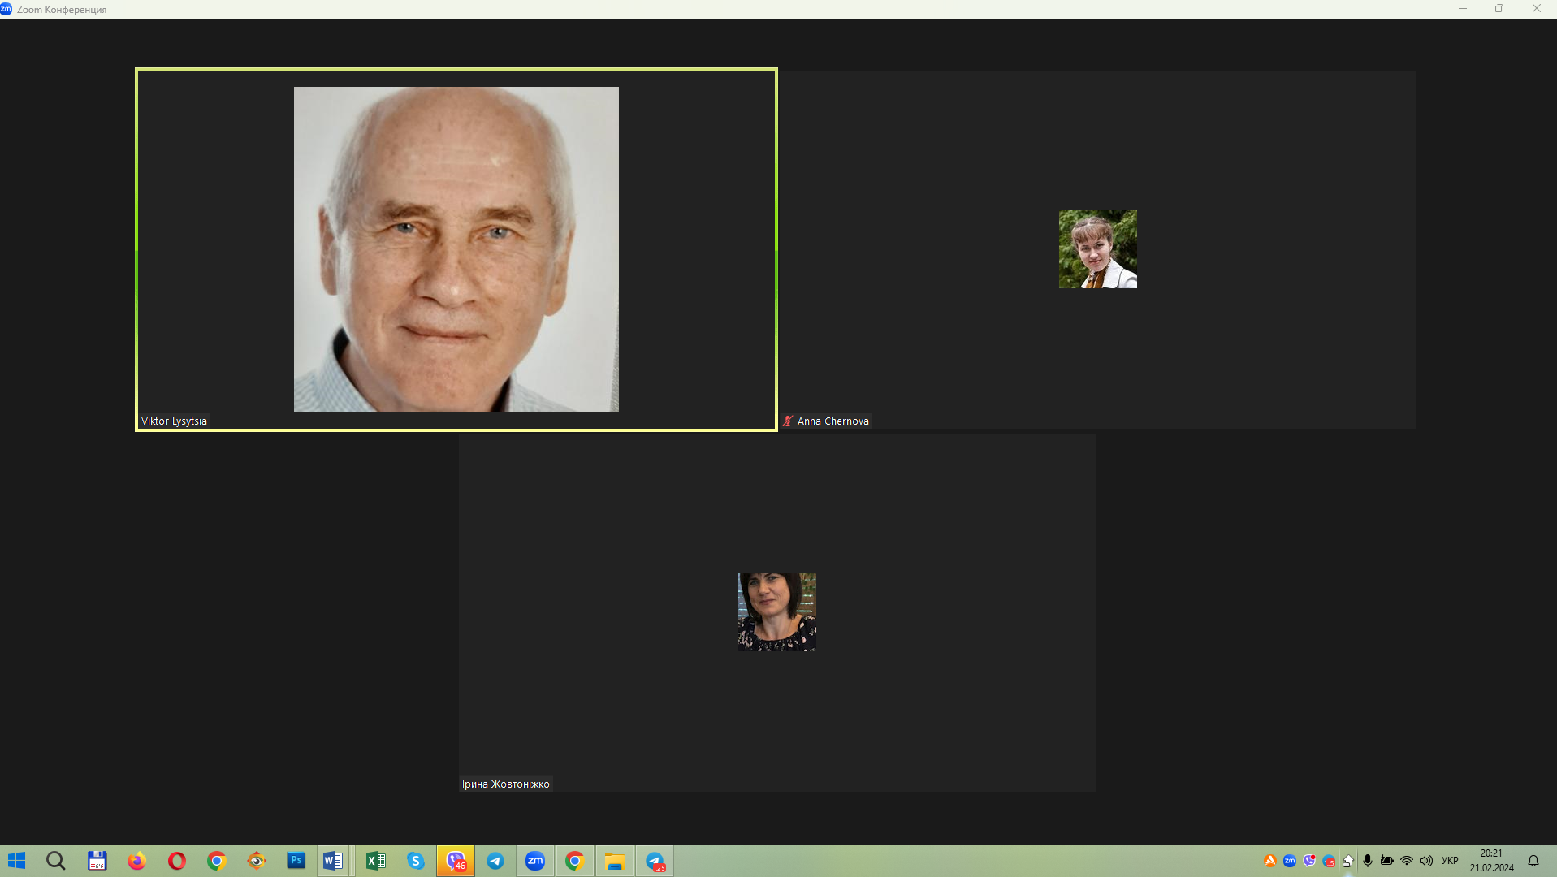Viewport: 1557px width, 877px height.
Task: Click the orange Avast icon in the system tray
Action: (x=1270, y=861)
